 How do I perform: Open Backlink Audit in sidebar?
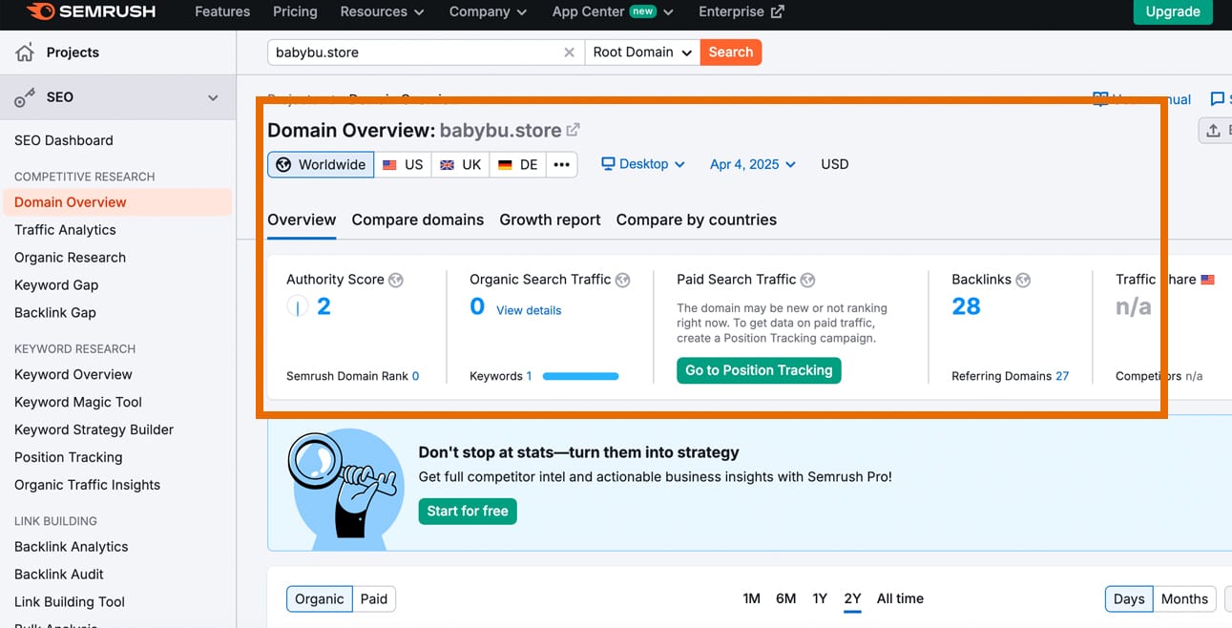59,575
